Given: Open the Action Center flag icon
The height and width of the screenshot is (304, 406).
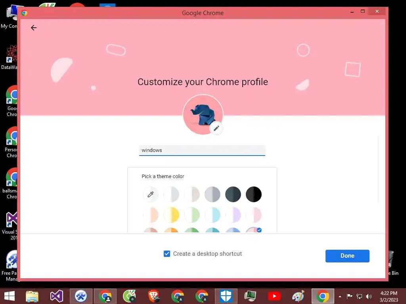Looking at the screenshot, I should (x=349, y=296).
